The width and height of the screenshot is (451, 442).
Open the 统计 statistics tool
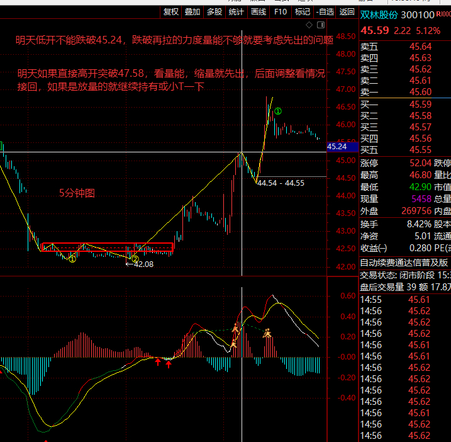coord(236,12)
